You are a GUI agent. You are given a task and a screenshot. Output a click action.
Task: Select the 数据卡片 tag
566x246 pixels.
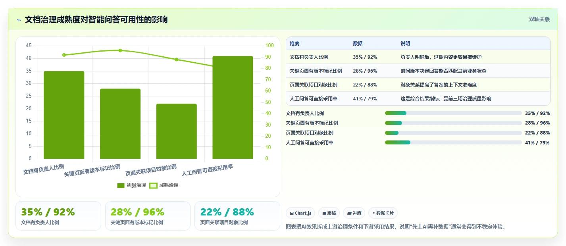pos(383,213)
